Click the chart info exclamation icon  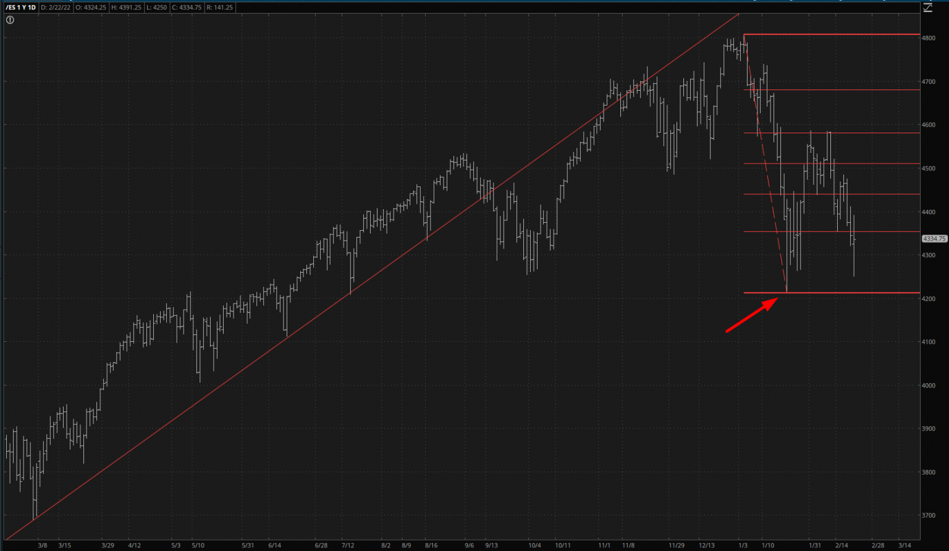click(10, 20)
